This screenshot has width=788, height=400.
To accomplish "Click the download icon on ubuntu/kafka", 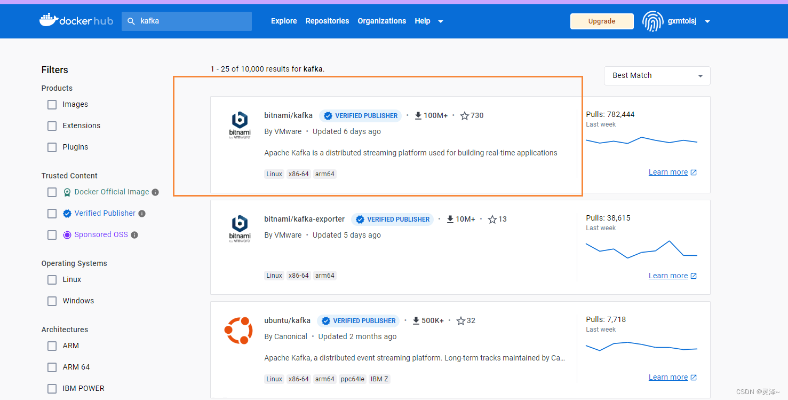I will point(416,321).
